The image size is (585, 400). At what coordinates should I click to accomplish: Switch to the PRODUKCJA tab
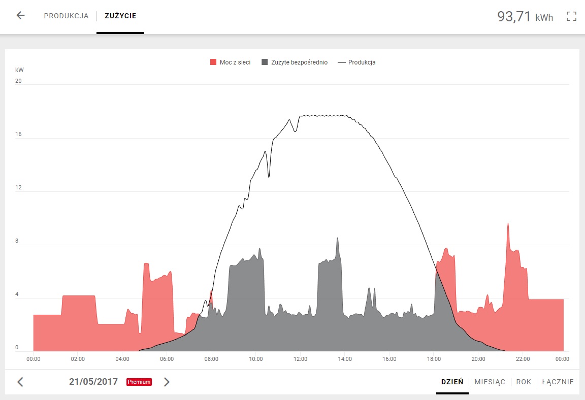[x=67, y=16]
